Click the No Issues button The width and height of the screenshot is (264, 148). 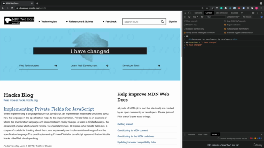click(247, 17)
